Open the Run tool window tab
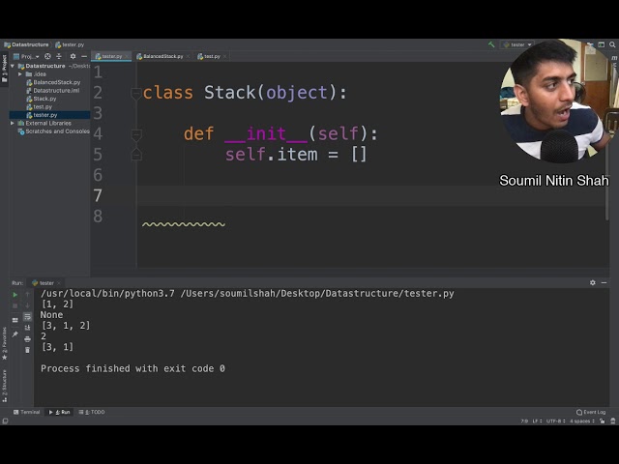 (x=59, y=412)
